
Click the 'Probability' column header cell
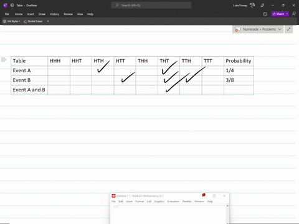(x=239, y=61)
